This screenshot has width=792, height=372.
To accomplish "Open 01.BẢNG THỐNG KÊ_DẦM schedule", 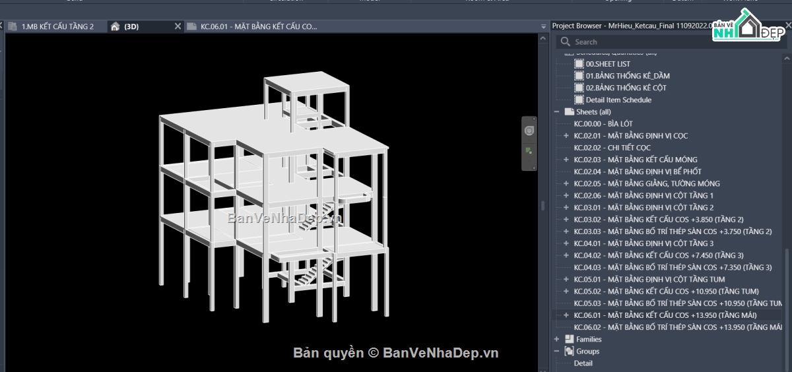I will 628,76.
